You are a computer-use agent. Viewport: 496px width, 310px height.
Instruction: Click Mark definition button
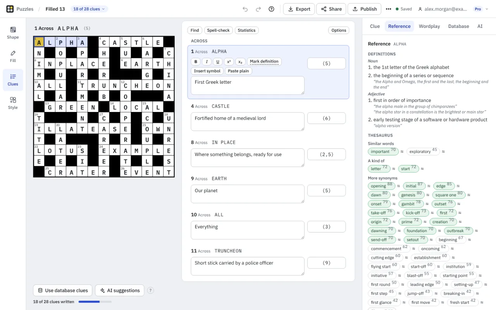[264, 62]
